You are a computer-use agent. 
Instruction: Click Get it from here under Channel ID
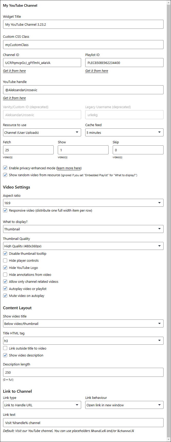(x=14, y=71)
